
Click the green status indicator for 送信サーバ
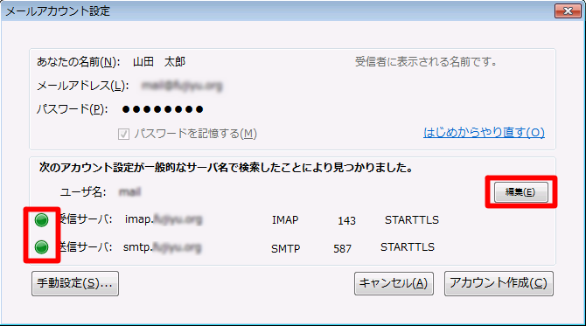coord(41,247)
